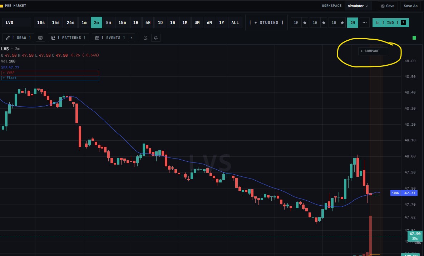424x256 pixels.
Task: Select the 1M month timeframe after 1W
Action: click(185, 23)
